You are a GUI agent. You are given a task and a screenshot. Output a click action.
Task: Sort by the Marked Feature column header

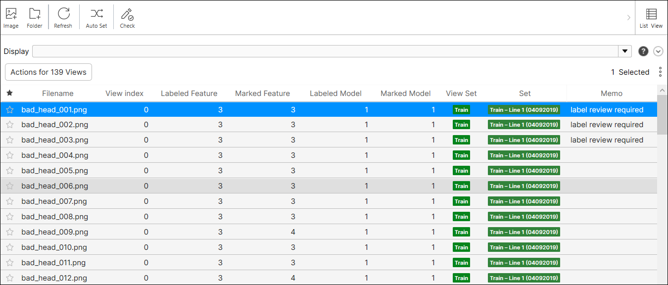[x=262, y=94]
